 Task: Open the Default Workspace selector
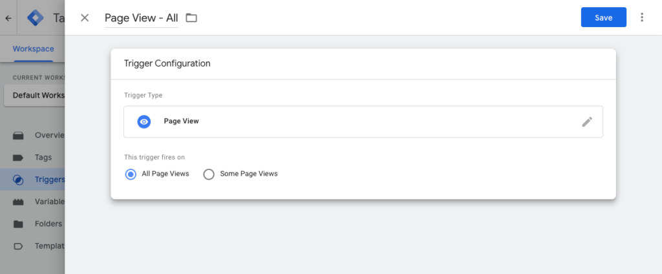click(36, 95)
